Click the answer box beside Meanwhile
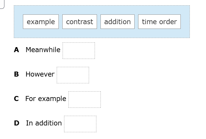 [x=79, y=51]
